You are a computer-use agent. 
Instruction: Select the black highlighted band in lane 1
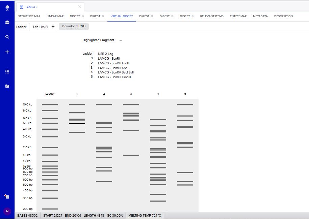77,124
